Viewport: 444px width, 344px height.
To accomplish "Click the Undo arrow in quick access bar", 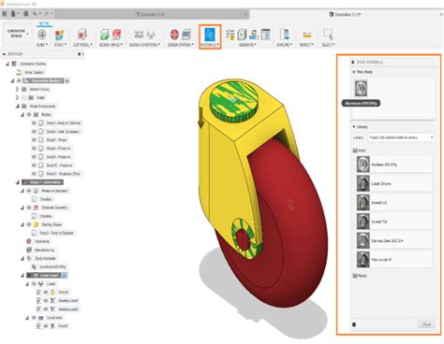I will [36, 14].
